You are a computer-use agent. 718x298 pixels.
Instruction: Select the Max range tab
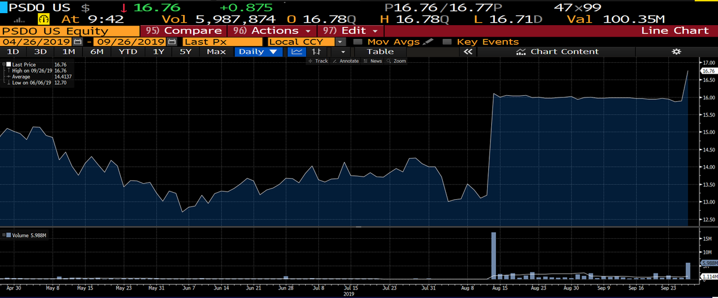click(216, 52)
